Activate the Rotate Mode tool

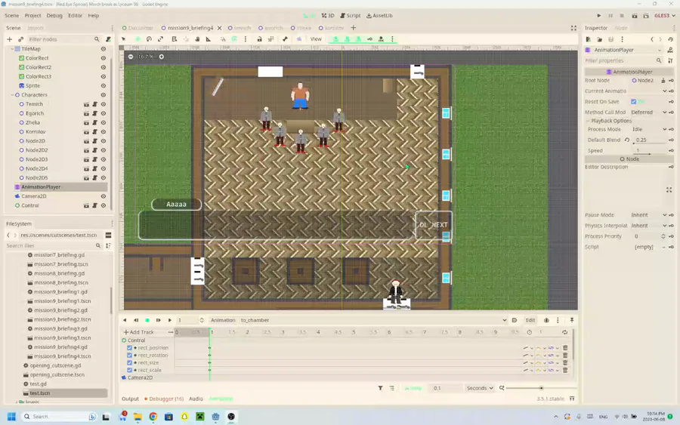tap(149, 39)
